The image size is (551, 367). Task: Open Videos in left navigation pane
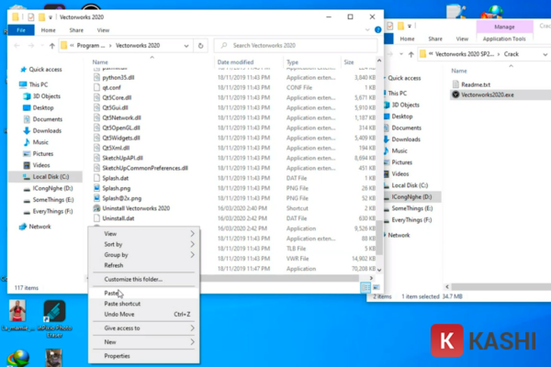coord(40,165)
